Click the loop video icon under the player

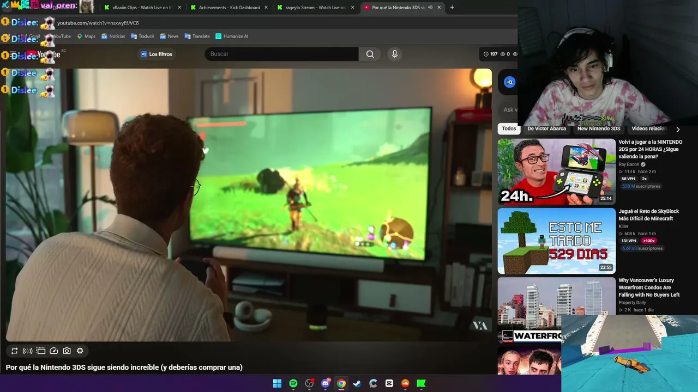point(14,351)
